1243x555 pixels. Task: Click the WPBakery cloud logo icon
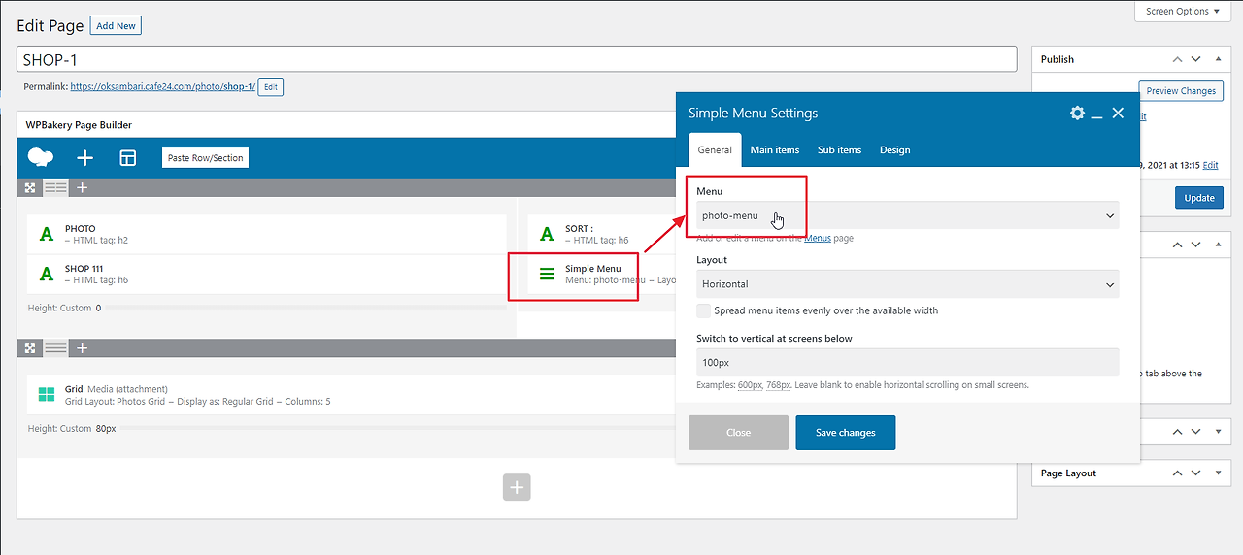(x=41, y=157)
